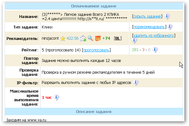The width and height of the screenshot is (189, 126).
Task: Click the info icon under 'удалить из избранного'
Action: [x=135, y=41]
